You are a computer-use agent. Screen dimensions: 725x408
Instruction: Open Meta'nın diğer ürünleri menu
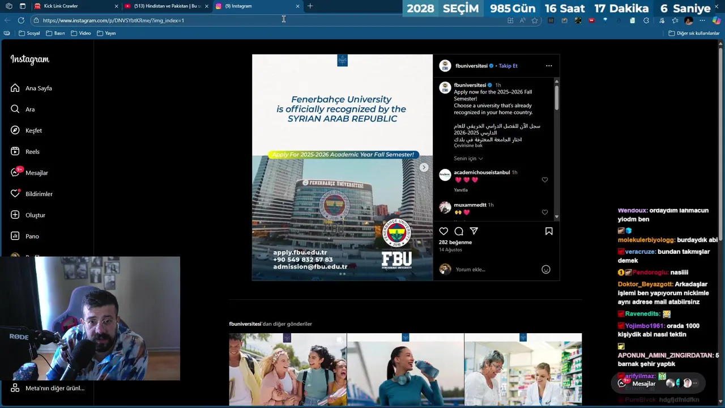[x=48, y=388]
